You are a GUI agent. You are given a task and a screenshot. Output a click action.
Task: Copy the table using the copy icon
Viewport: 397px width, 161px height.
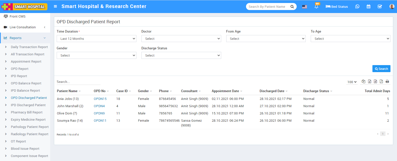tap(363, 81)
